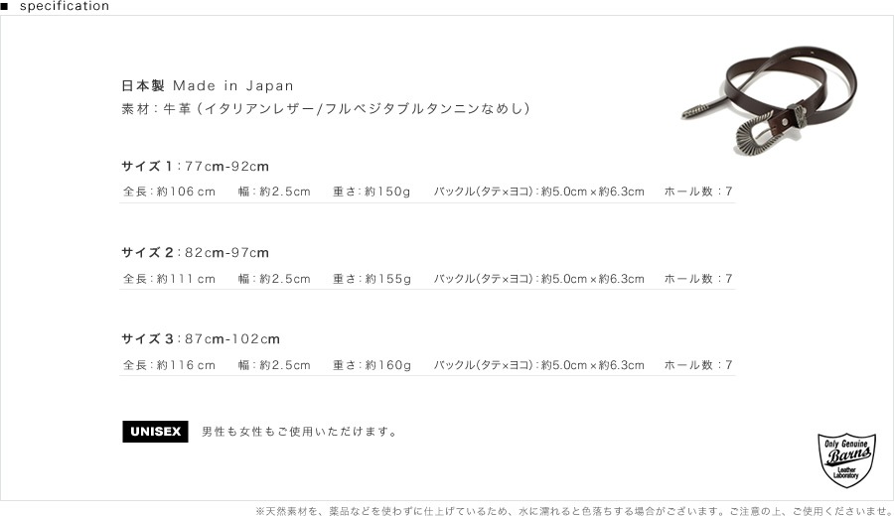The height and width of the screenshot is (516, 894).
Task: Click the cow leather material description line
Action: pos(325,108)
